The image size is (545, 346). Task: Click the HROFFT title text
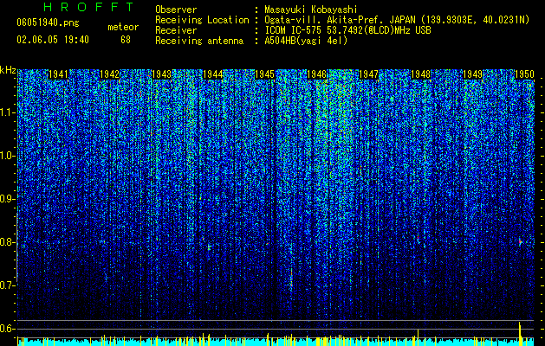[89, 7]
